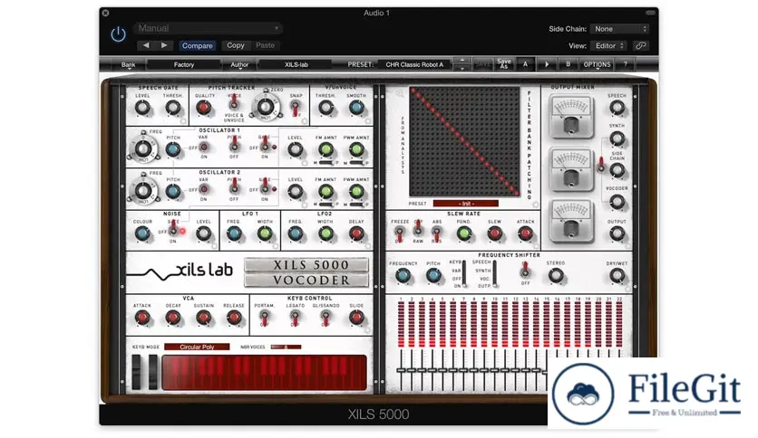Image resolution: width=758 pixels, height=438 pixels.
Task: Toggle the GLISSANDO switch
Action: point(326,319)
